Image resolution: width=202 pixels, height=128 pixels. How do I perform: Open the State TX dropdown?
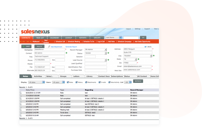click(x=130, y=59)
